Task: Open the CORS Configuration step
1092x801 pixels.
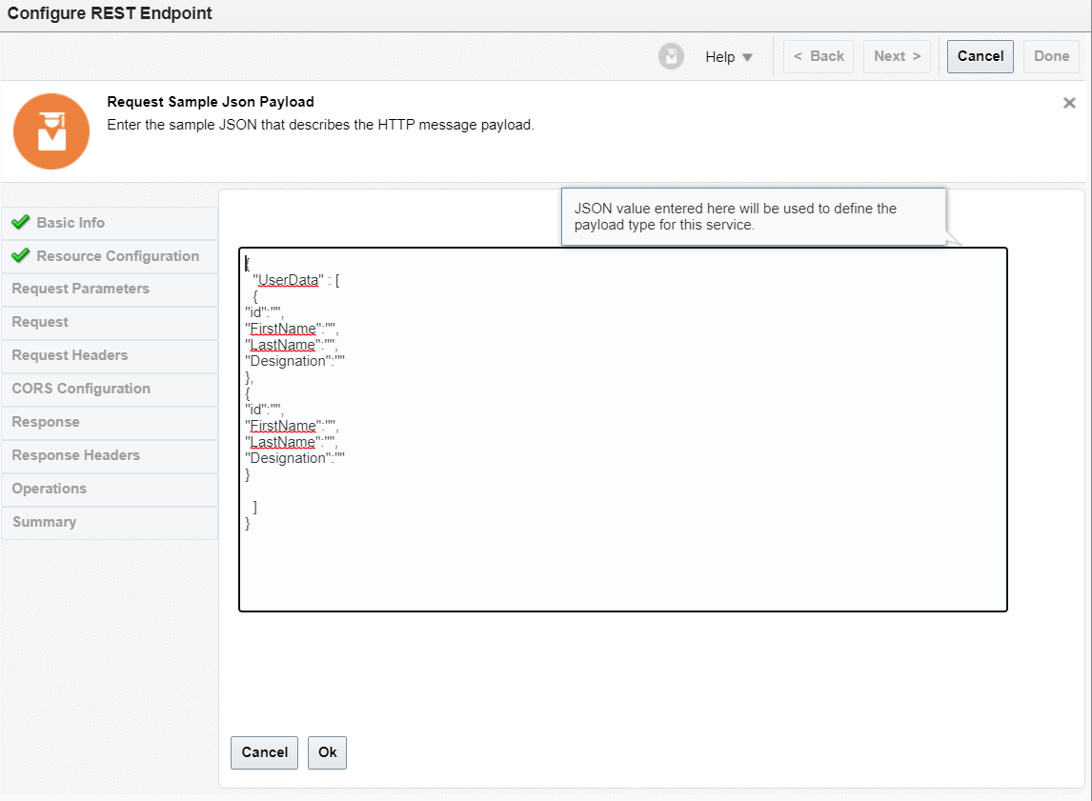Action: [x=81, y=389]
